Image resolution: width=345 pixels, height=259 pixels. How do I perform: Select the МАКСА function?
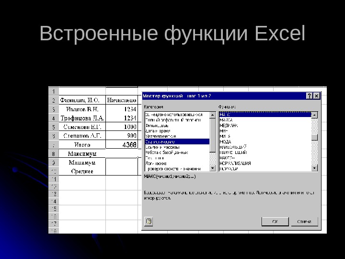pyautogui.click(x=265, y=120)
